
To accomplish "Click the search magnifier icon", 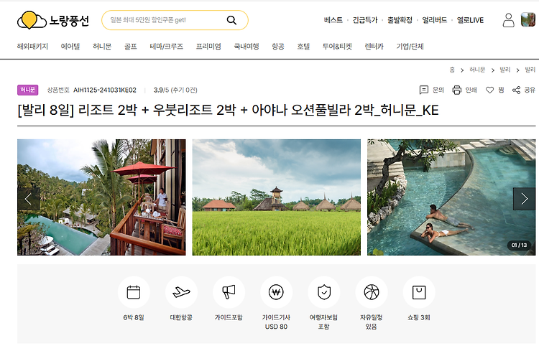I will 231,20.
